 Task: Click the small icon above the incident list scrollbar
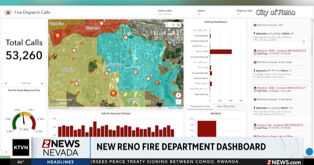[312, 20]
